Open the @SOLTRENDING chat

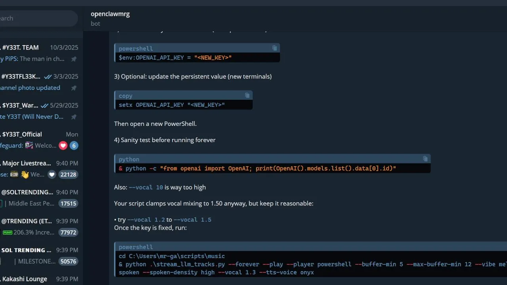click(x=41, y=198)
